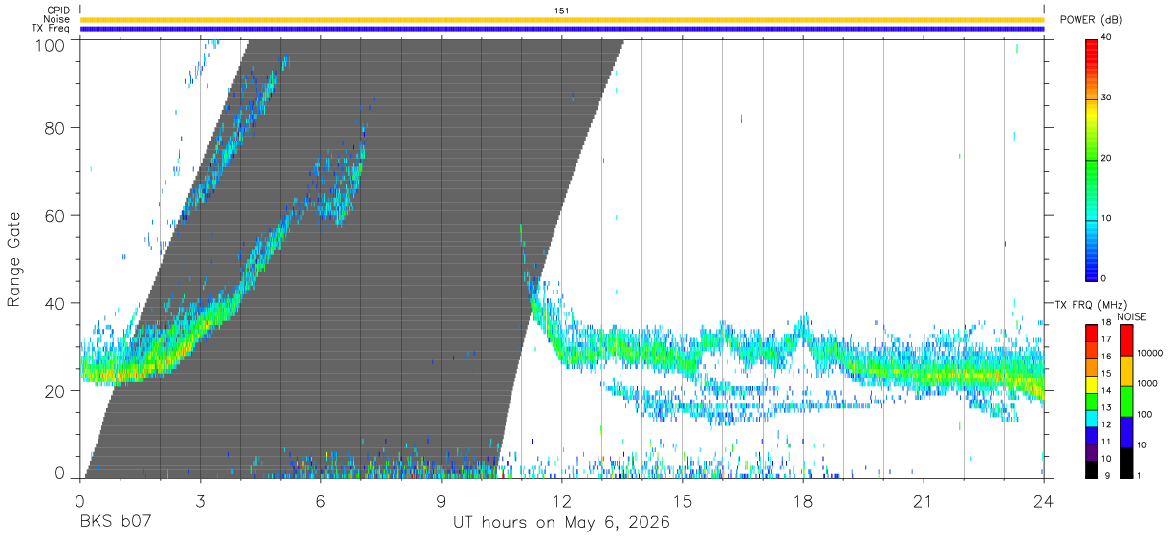This screenshot has height=542, width=1174.
Task: Click the UT hours axis tick "12"
Action: [x=562, y=501]
